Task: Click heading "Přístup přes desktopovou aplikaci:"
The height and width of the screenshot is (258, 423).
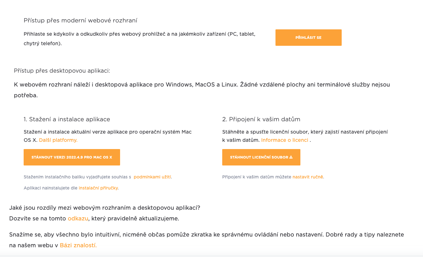Action: point(62,70)
